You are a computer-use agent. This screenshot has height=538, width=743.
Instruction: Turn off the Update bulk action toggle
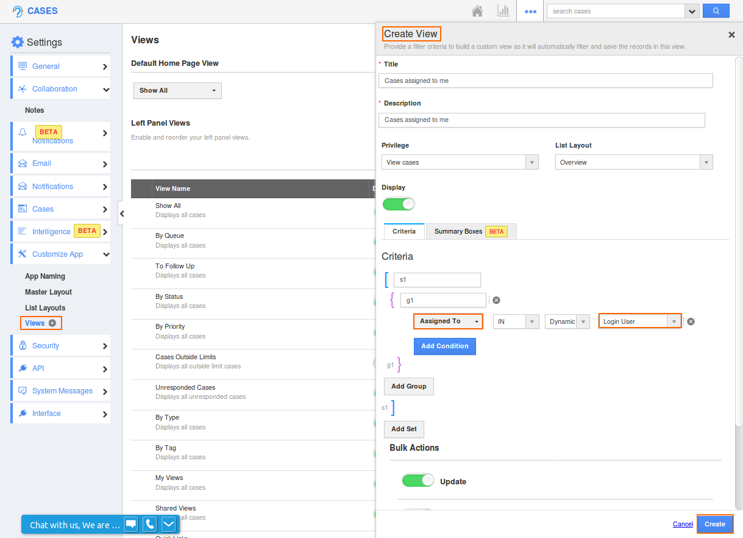click(x=418, y=480)
